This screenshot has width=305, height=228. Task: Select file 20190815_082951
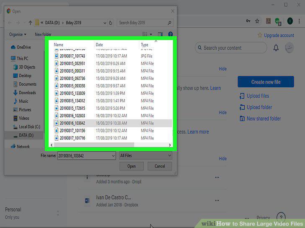coord(112,63)
